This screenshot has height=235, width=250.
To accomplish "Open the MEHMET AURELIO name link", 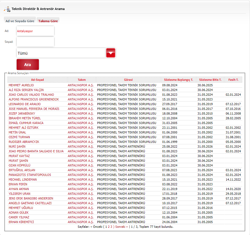I will (21, 85).
